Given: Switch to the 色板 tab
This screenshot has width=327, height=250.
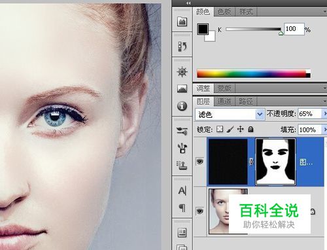Looking at the screenshot, I should click(x=224, y=12).
